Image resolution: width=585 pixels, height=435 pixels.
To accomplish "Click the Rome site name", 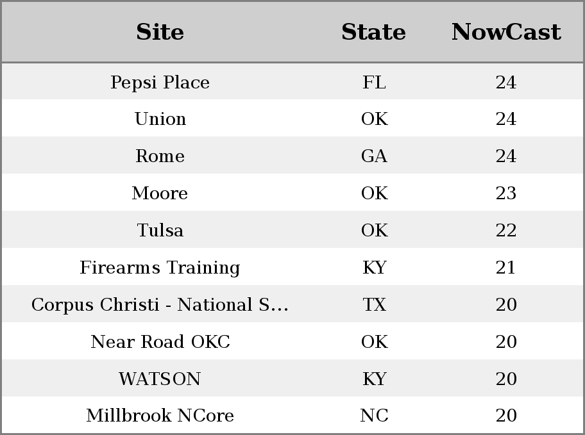I will (160, 156).
